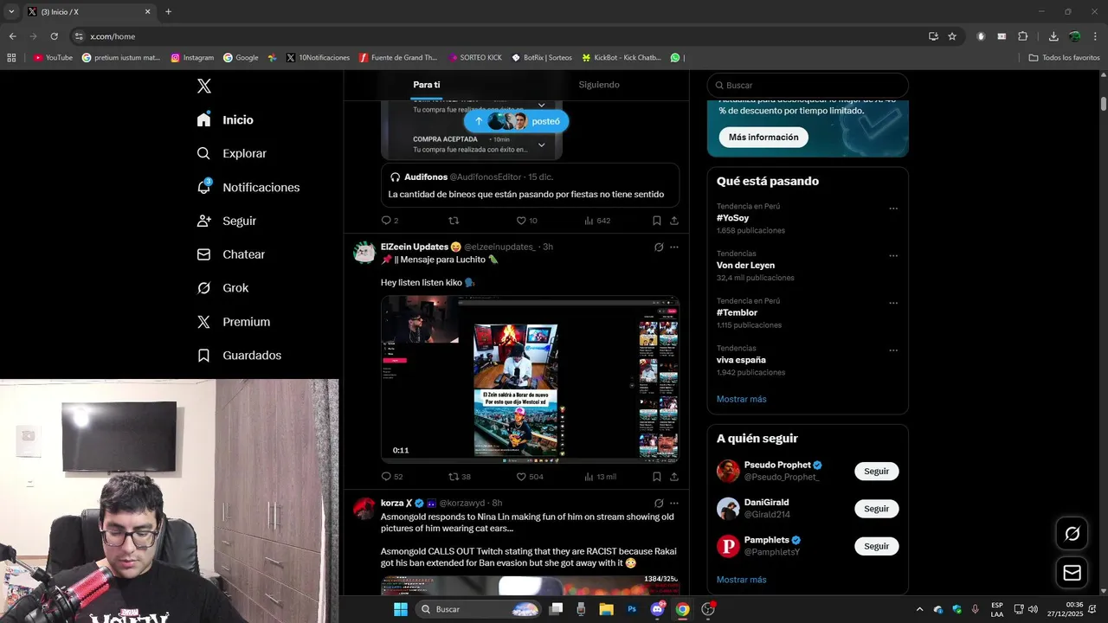Bookmark this page with the star icon
1108x623 pixels.
(952, 36)
